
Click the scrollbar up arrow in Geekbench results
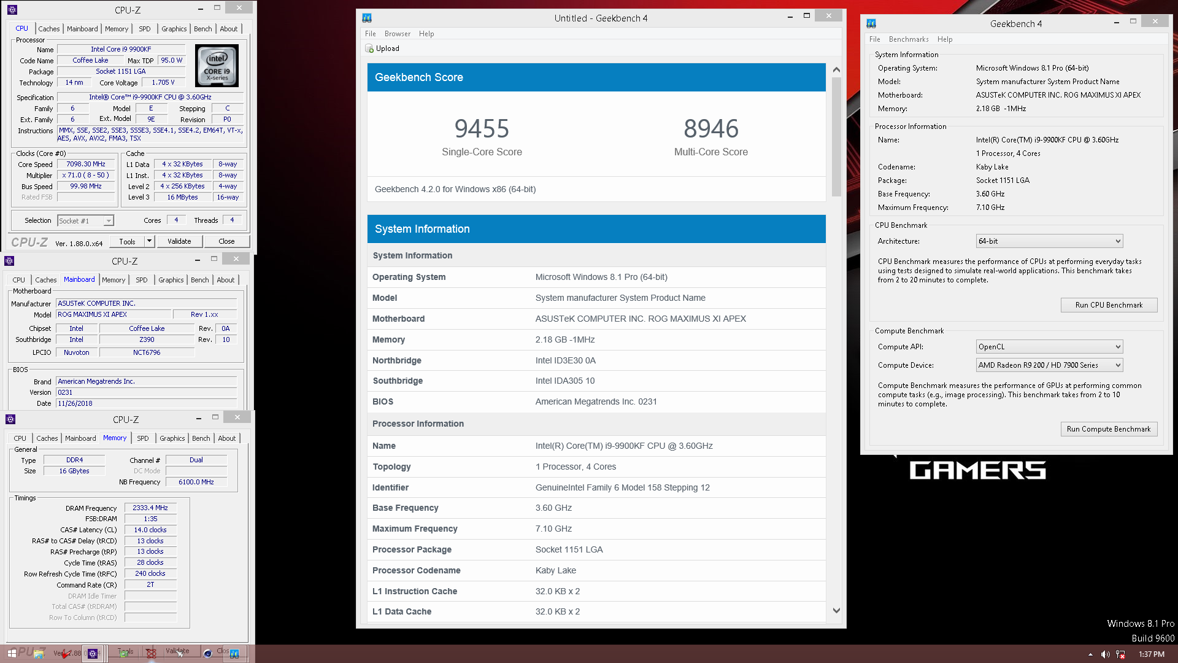836,70
